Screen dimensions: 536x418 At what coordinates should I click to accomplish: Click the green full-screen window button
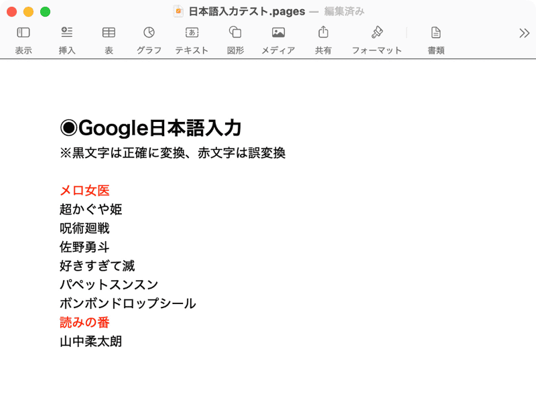tap(45, 11)
